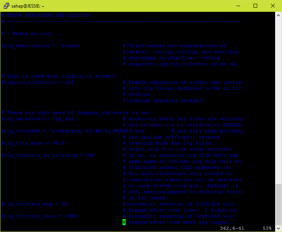The width and height of the screenshot is (282, 232).
Task: Click the '#log_filename' pattern setting line
Action: (x=73, y=131)
